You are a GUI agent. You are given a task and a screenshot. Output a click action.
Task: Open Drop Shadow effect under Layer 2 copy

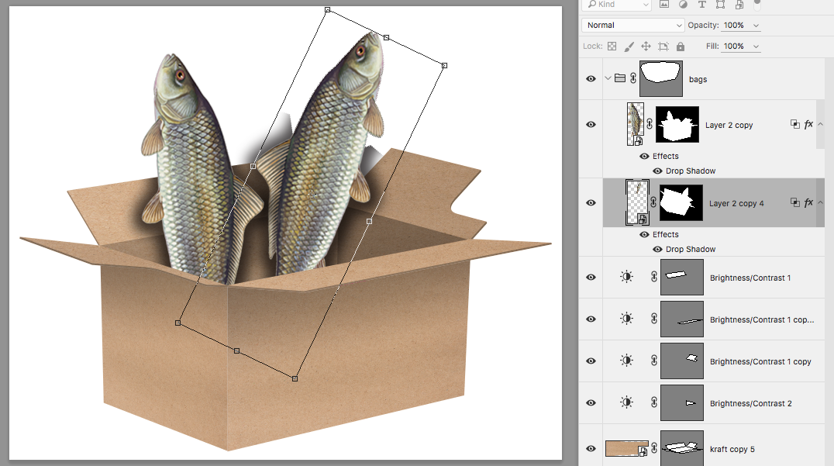point(691,171)
